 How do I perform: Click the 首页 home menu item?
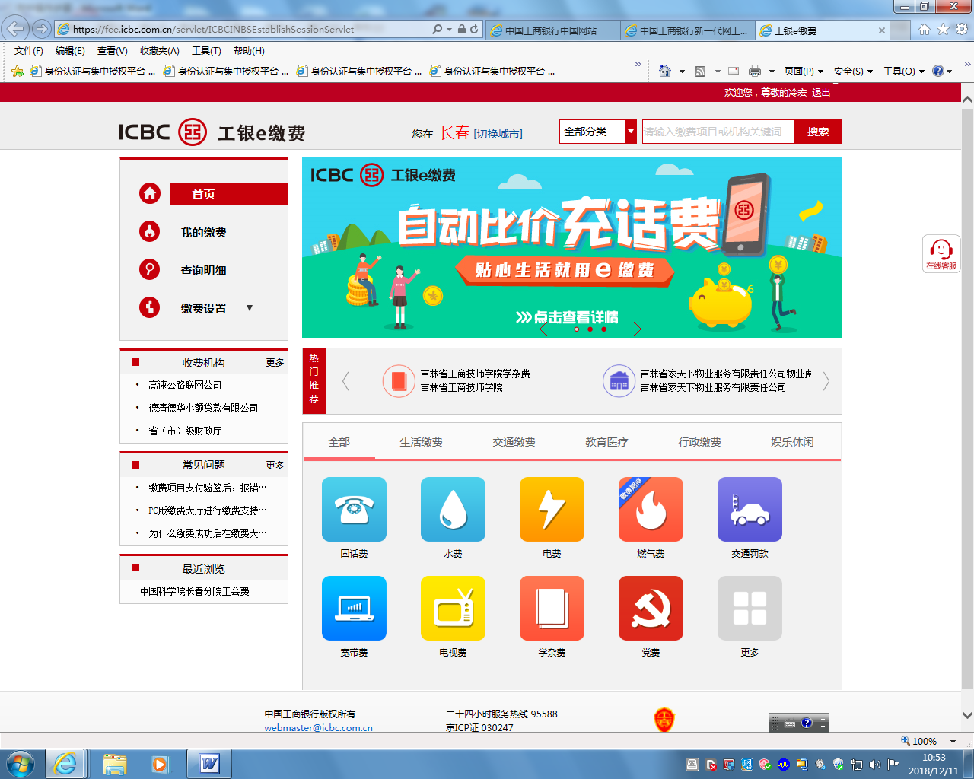click(x=229, y=194)
